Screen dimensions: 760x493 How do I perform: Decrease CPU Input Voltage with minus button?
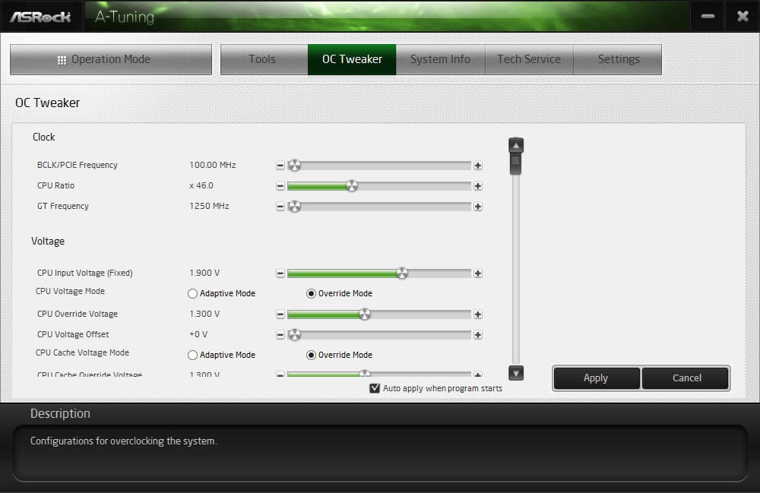tap(280, 273)
